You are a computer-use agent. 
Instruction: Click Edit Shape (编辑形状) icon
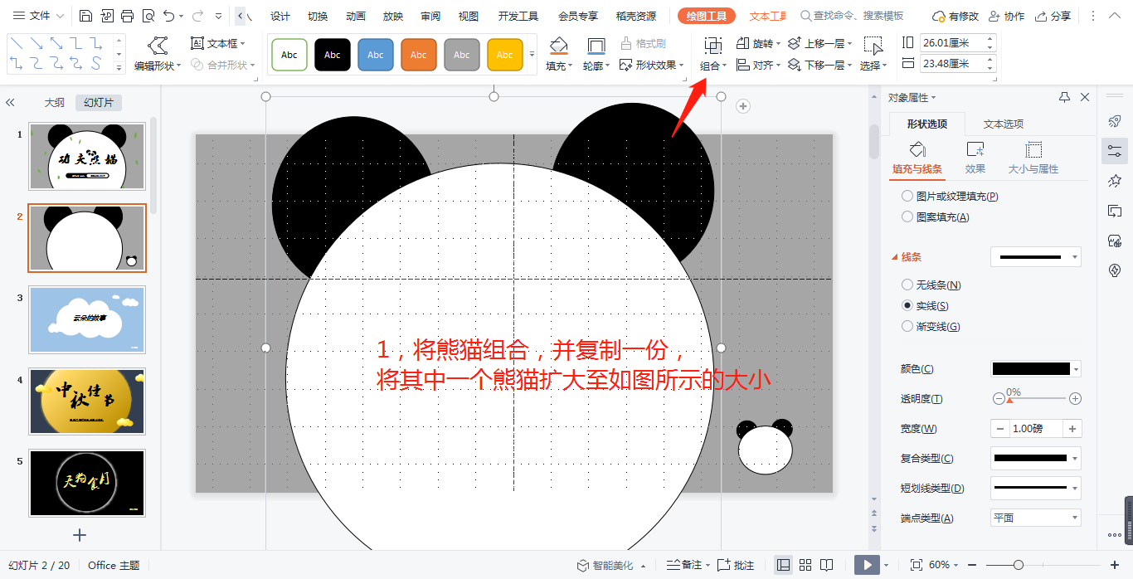pos(158,54)
